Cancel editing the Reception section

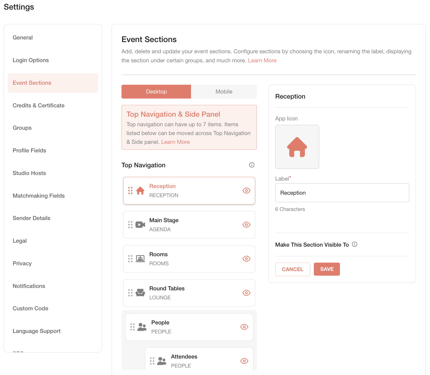click(292, 269)
